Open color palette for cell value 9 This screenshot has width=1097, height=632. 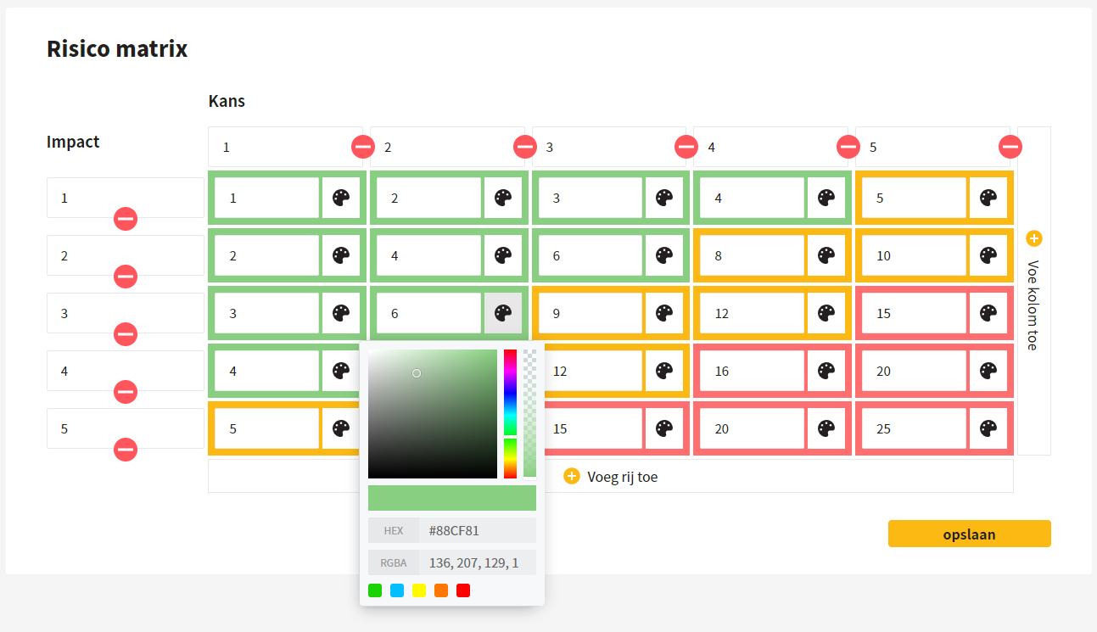(x=664, y=313)
